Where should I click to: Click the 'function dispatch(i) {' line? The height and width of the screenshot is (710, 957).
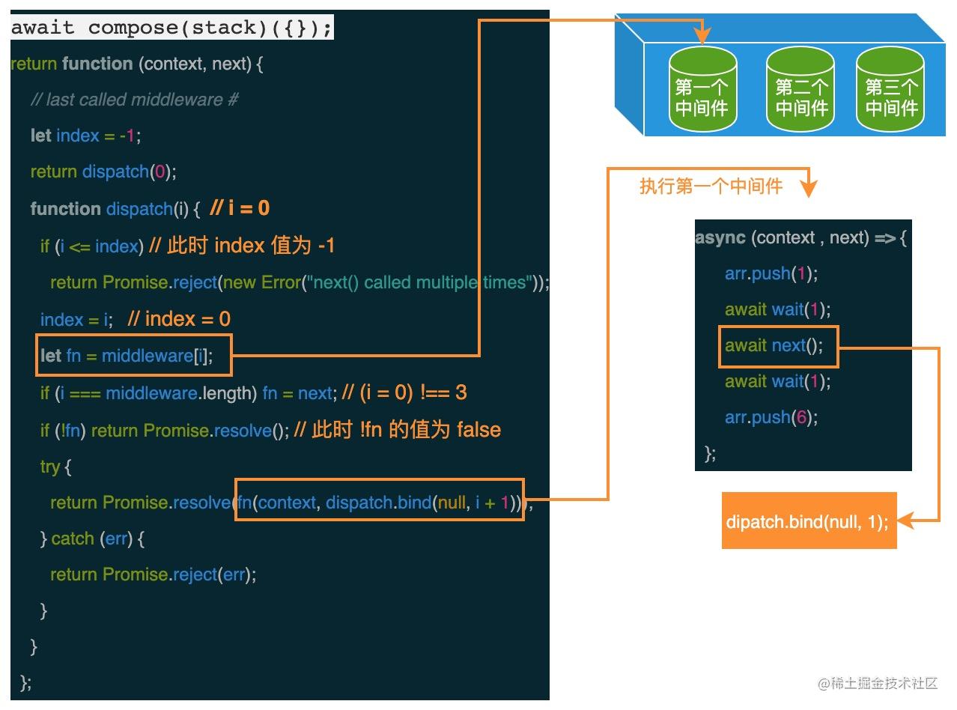pos(115,209)
